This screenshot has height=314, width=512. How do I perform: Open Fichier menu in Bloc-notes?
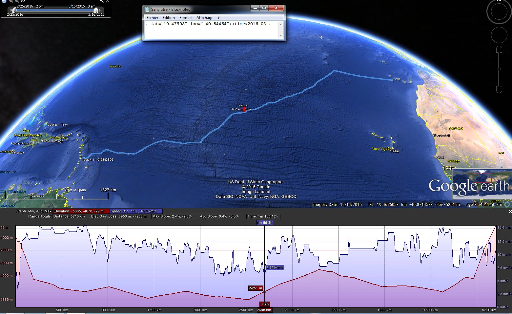pyautogui.click(x=152, y=18)
